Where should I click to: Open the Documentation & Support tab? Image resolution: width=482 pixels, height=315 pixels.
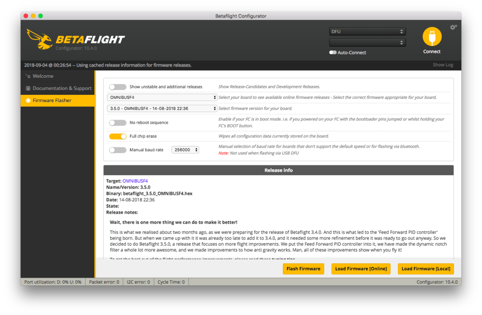click(x=57, y=89)
